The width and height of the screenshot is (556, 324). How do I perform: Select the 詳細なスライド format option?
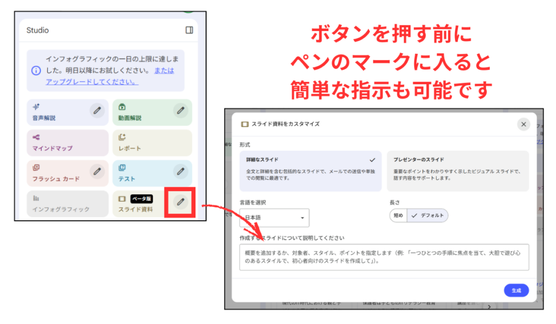coord(308,170)
